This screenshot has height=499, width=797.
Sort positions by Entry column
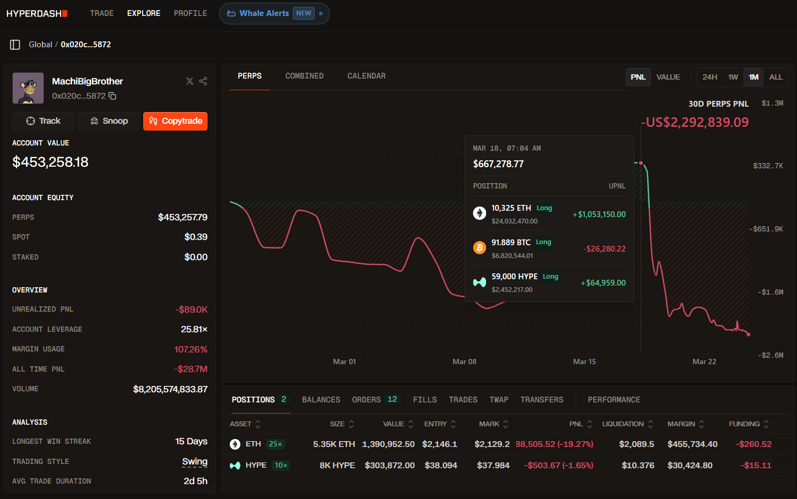pyautogui.click(x=440, y=424)
